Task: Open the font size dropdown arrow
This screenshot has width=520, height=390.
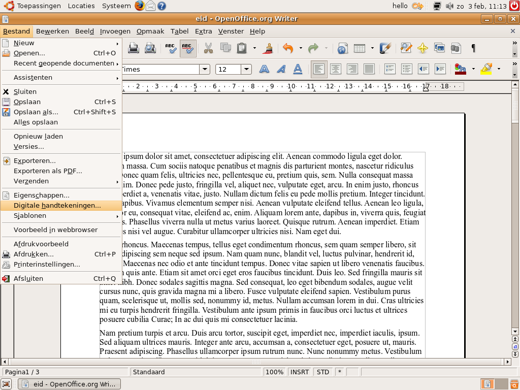Action: [246, 69]
